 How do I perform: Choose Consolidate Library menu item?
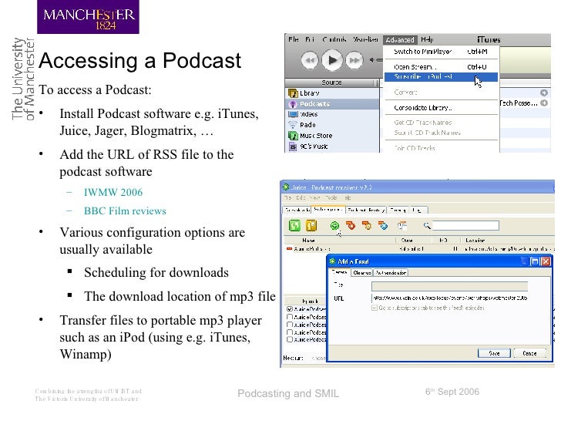(x=441, y=107)
